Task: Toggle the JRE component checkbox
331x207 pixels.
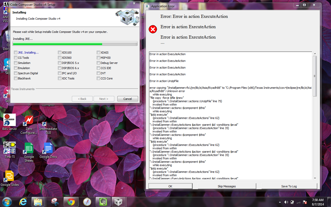Action: pyautogui.click(x=16, y=53)
